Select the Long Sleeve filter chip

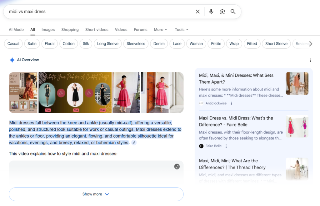click(x=107, y=44)
